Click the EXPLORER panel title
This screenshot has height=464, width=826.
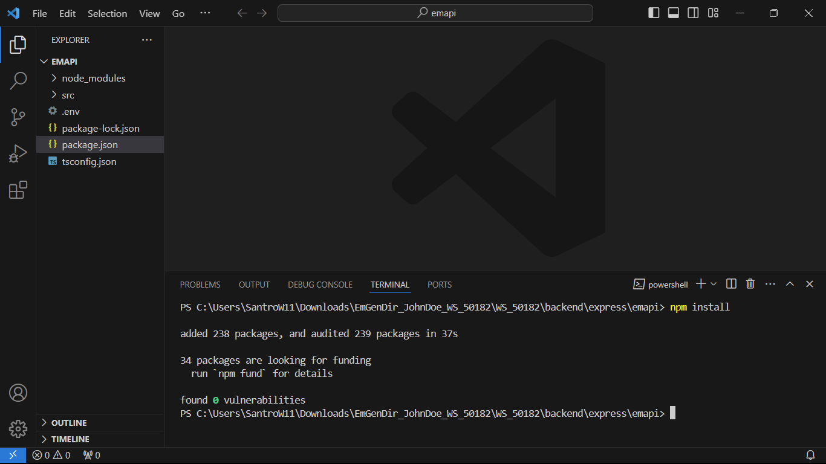[x=70, y=40]
